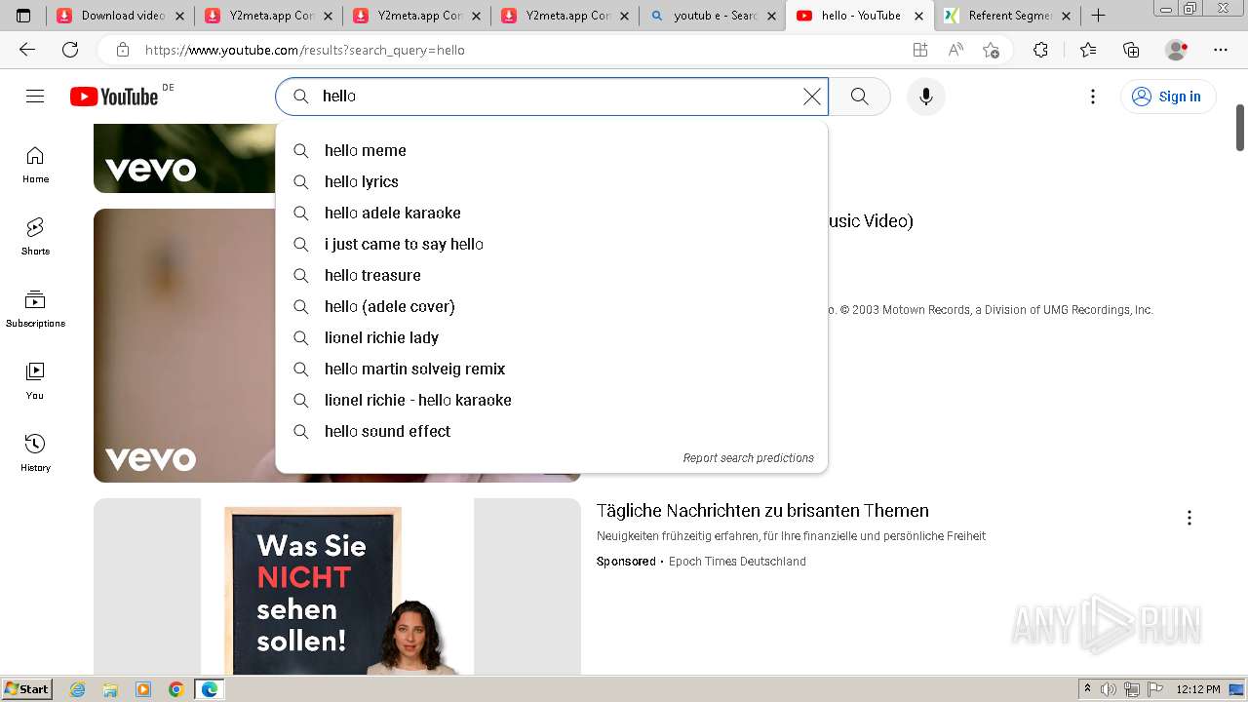Open browser Collections
Screen dimensions: 1248x702
(1131, 50)
